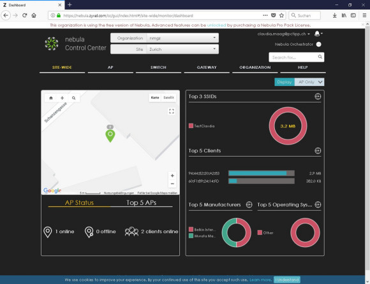This screenshot has width=370, height=284.
Task: Open the page actions three-dot menu
Action: (x=265, y=15)
